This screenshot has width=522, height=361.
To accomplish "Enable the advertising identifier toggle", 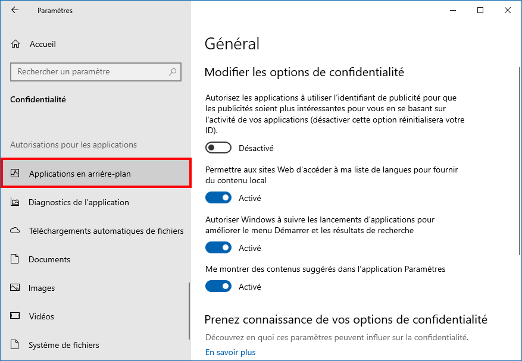I will [x=218, y=147].
